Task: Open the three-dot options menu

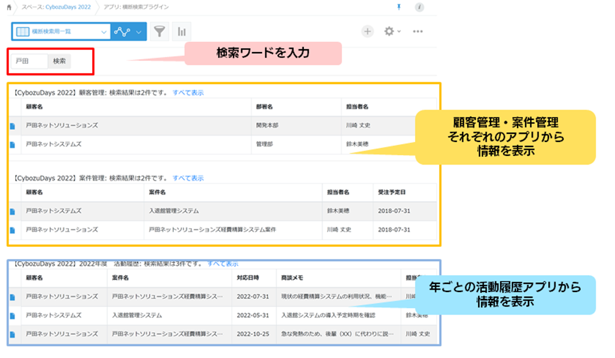Action: coord(418,31)
